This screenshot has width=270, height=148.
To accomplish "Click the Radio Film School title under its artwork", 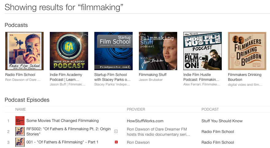I will [20, 75].
